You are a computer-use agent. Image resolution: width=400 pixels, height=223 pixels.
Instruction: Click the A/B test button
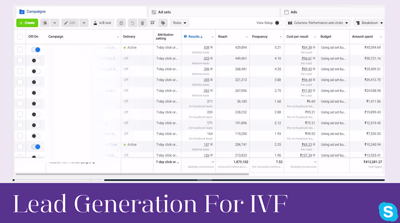102,23
